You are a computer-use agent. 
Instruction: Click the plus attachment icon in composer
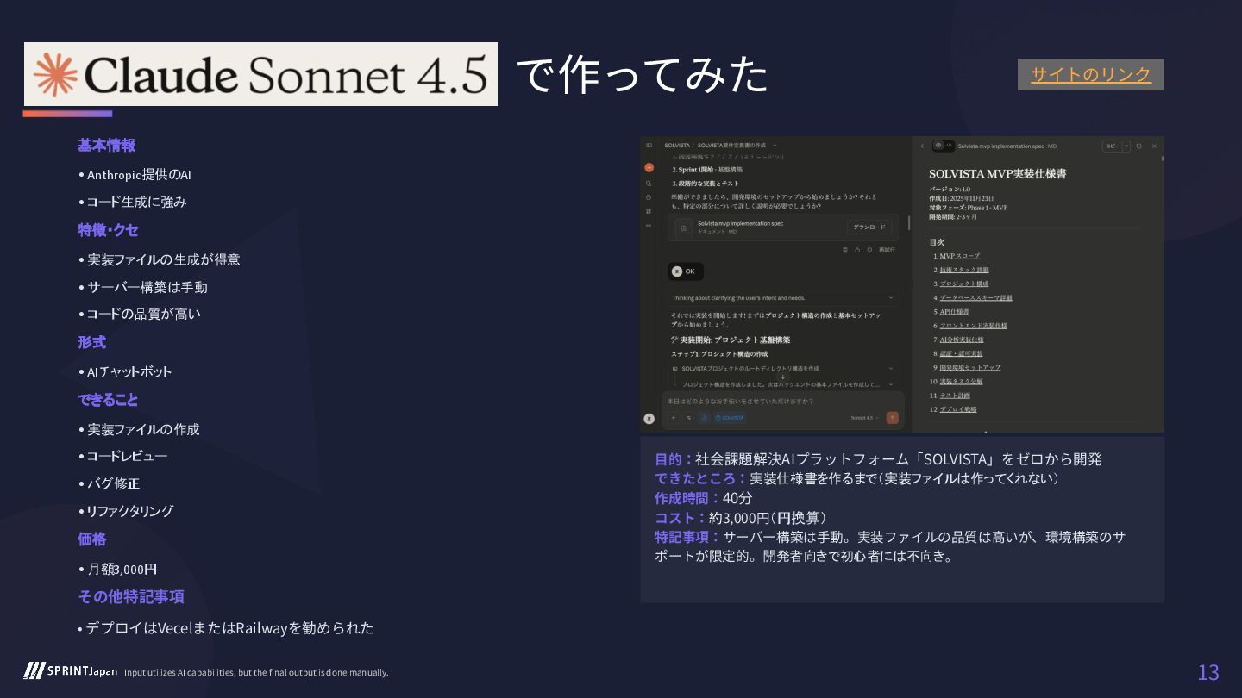[x=674, y=417]
